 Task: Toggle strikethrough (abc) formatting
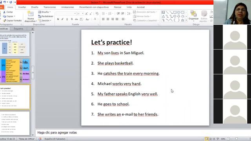pos(76,19)
